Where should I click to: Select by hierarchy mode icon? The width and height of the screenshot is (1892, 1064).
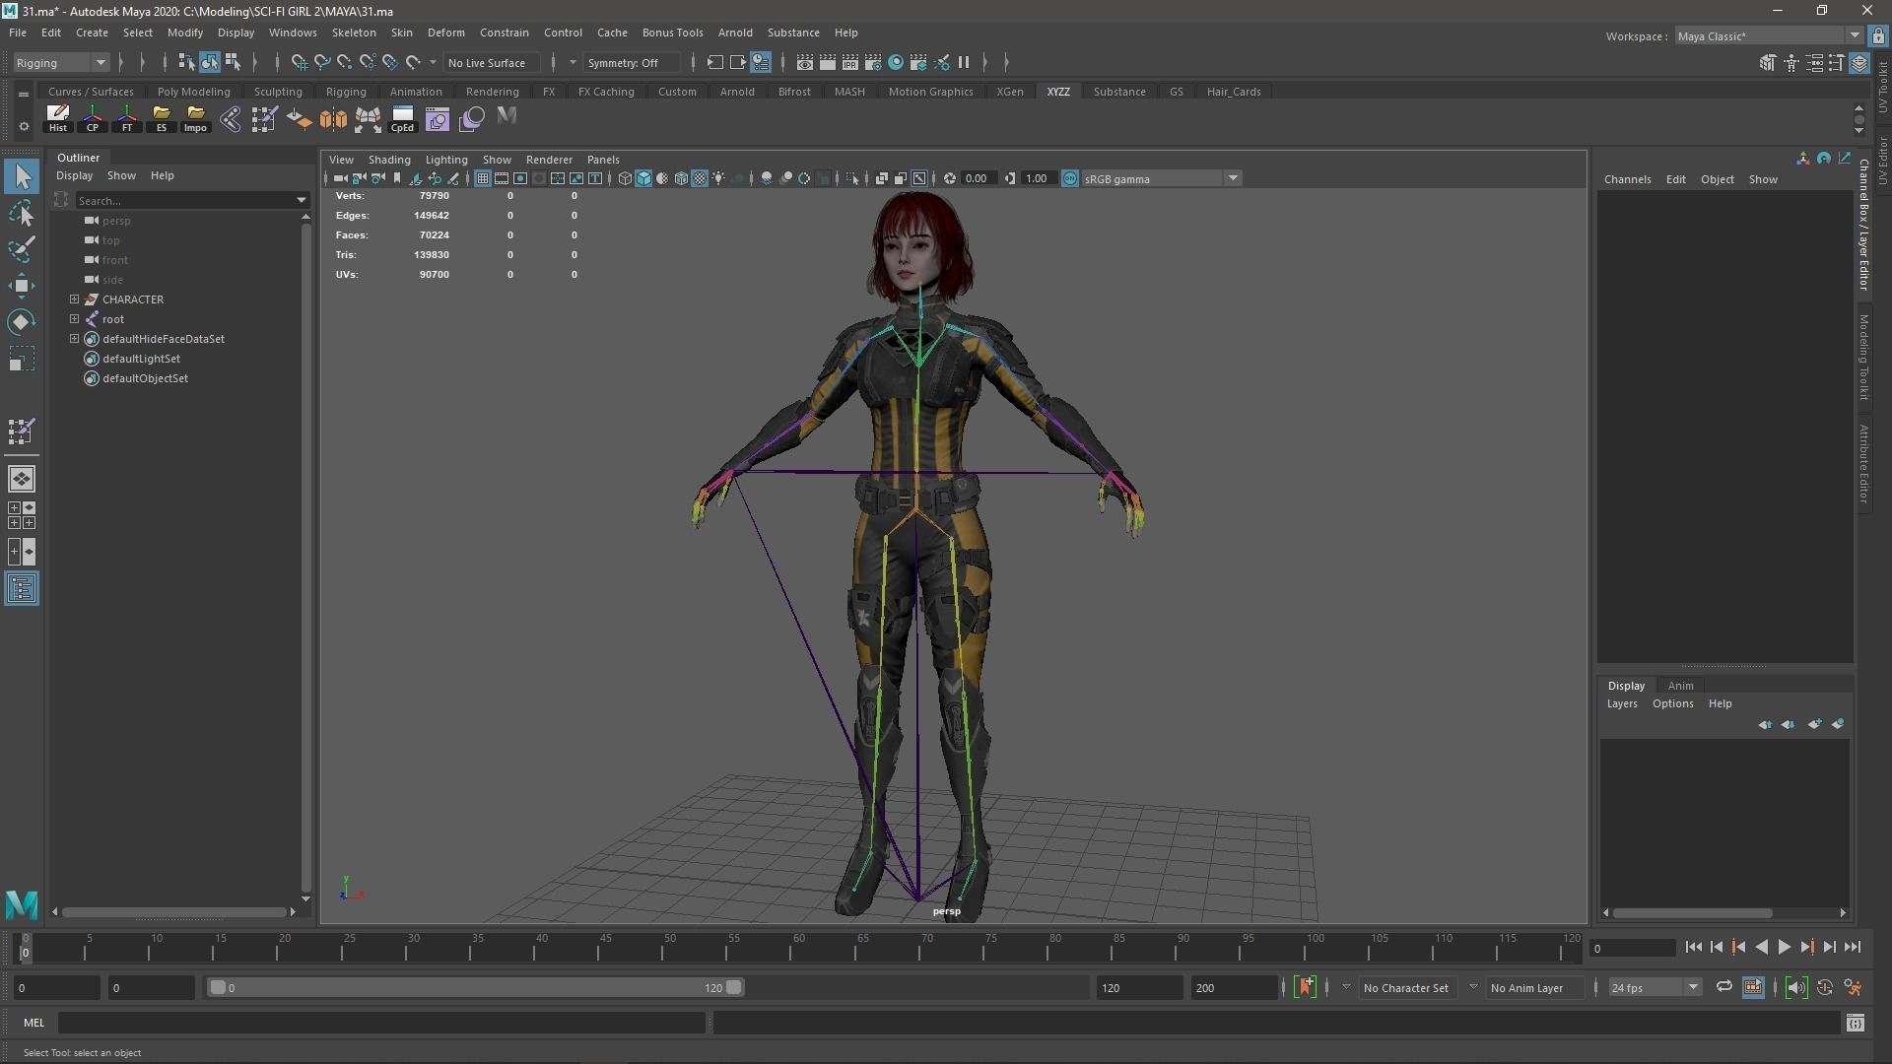(x=186, y=62)
